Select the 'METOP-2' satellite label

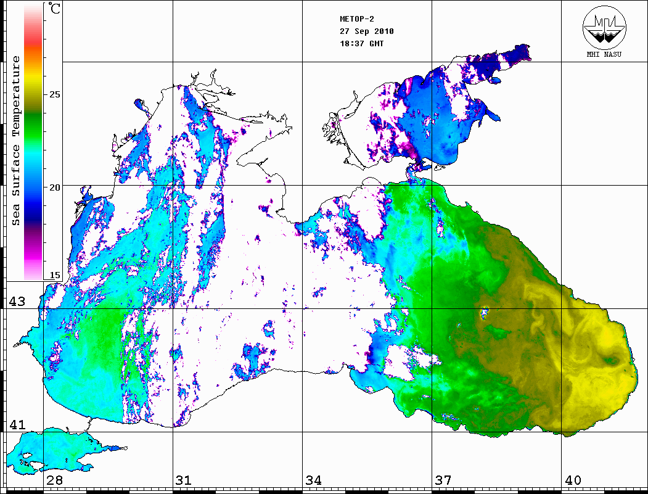coord(357,19)
